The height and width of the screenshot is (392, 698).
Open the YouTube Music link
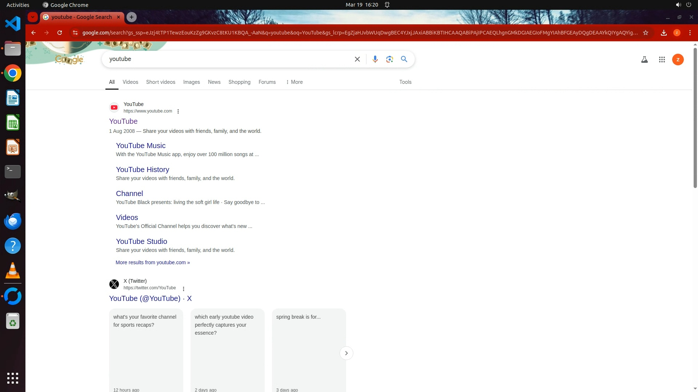click(141, 146)
